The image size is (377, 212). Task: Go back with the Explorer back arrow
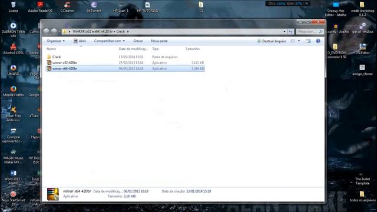[x=46, y=31]
